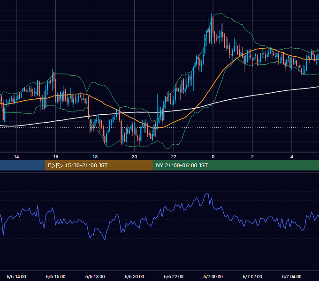Click the 6/6 16:00 date label
Viewport: 319px width, 281px height.
[55, 276]
